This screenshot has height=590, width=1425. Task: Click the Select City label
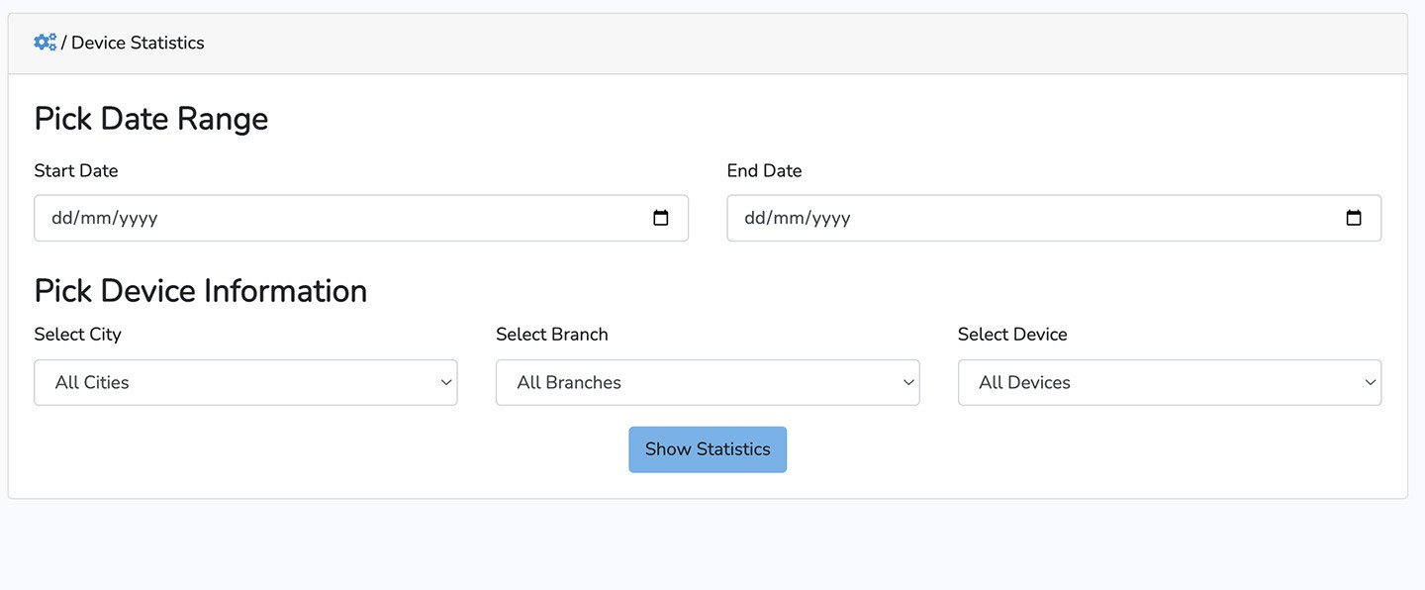point(77,335)
